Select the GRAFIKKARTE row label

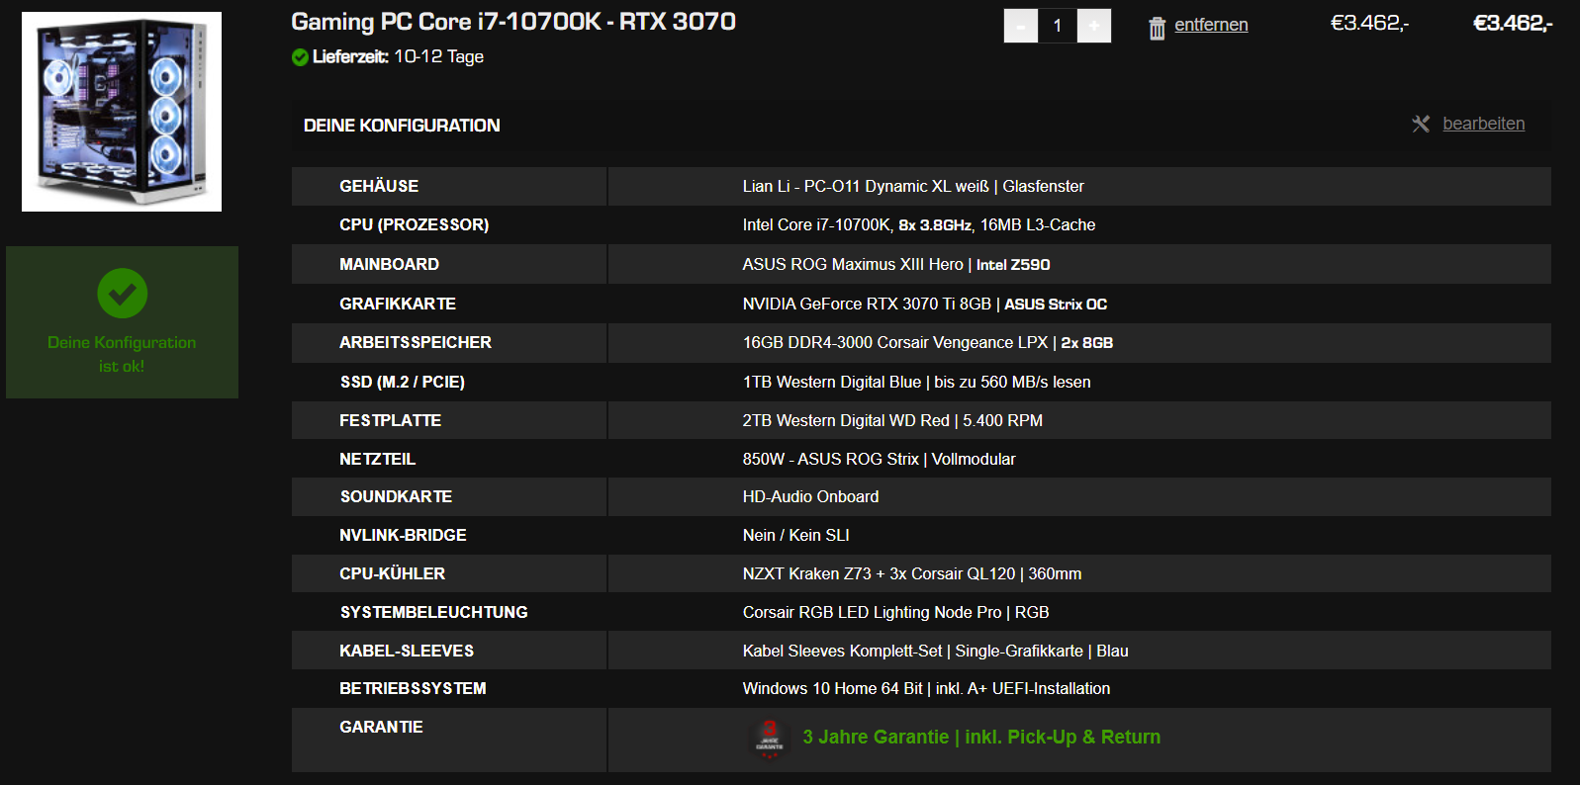398,304
